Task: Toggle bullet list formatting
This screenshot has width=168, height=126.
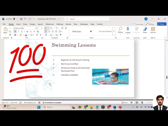Action: [x=46, y=28]
